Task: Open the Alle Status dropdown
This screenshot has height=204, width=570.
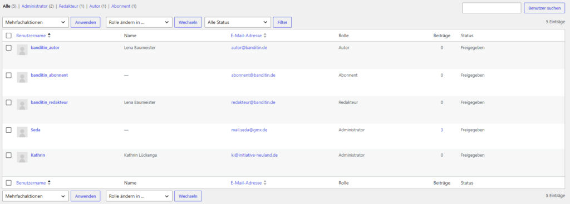Action: tap(238, 22)
